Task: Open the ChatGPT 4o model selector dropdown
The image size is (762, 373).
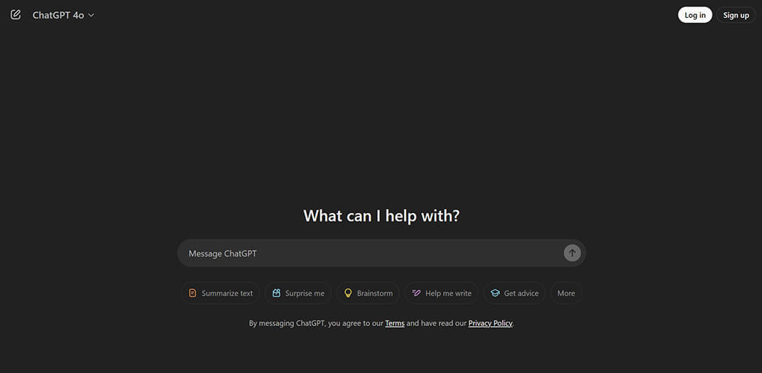Action: click(x=63, y=15)
